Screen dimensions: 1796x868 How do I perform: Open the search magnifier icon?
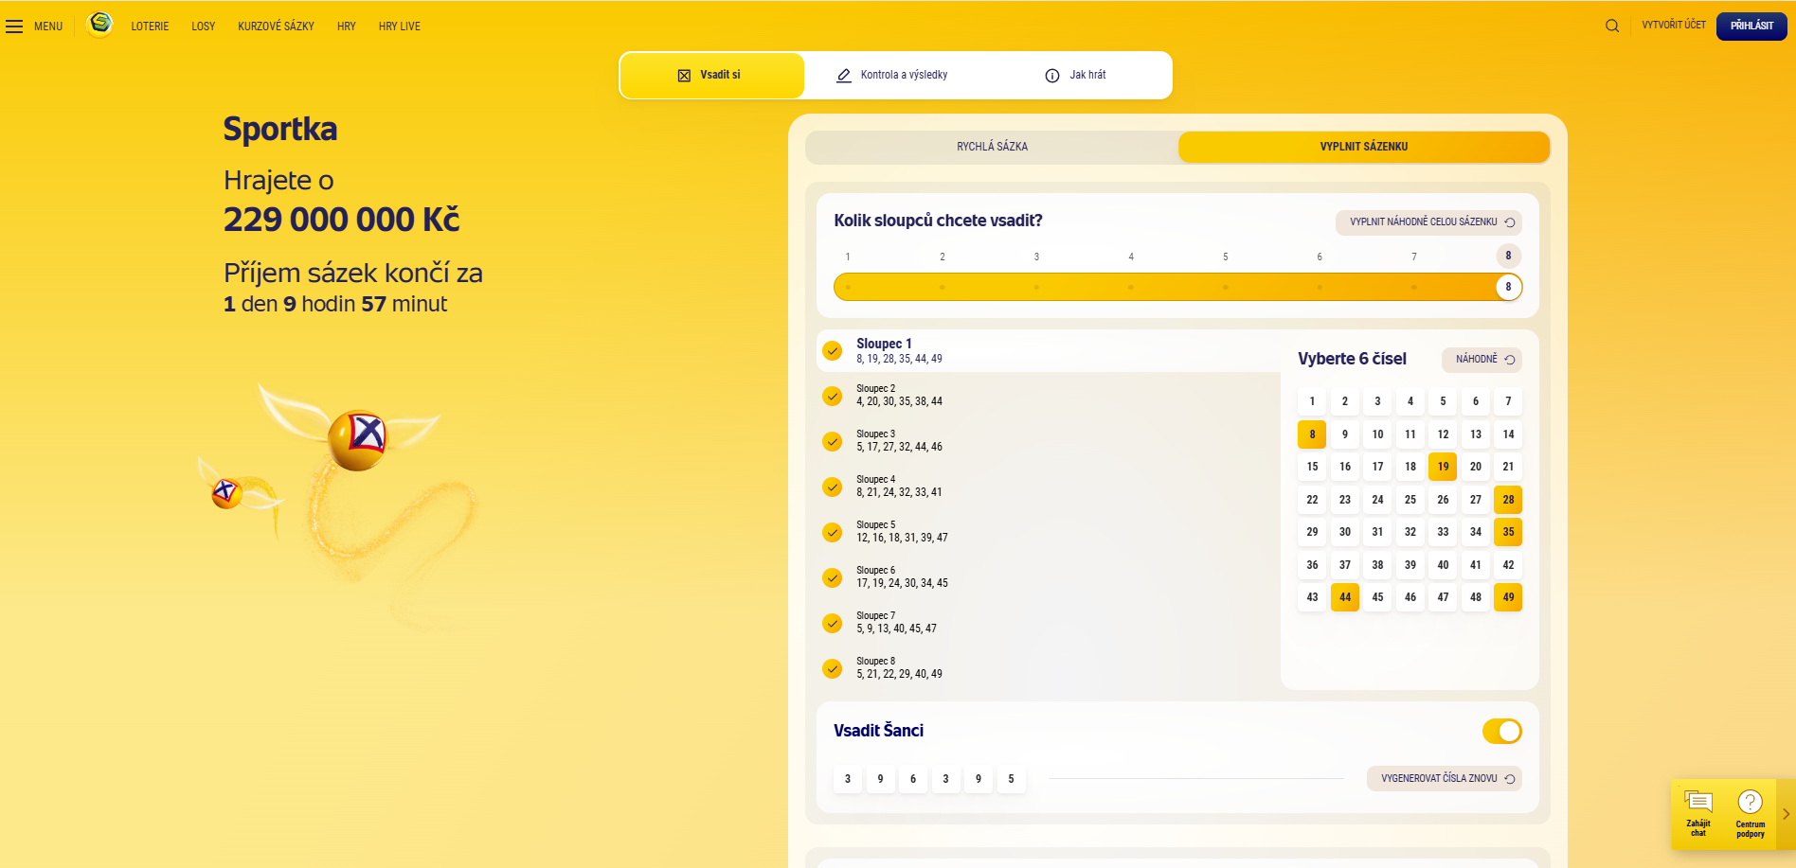pyautogui.click(x=1611, y=26)
